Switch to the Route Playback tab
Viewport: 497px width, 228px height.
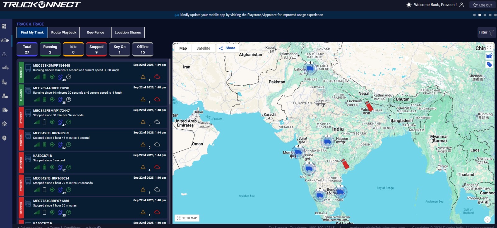tap(64, 32)
